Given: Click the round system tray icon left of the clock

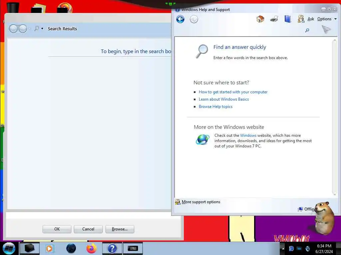Looking at the screenshot, I should [x=307, y=248].
